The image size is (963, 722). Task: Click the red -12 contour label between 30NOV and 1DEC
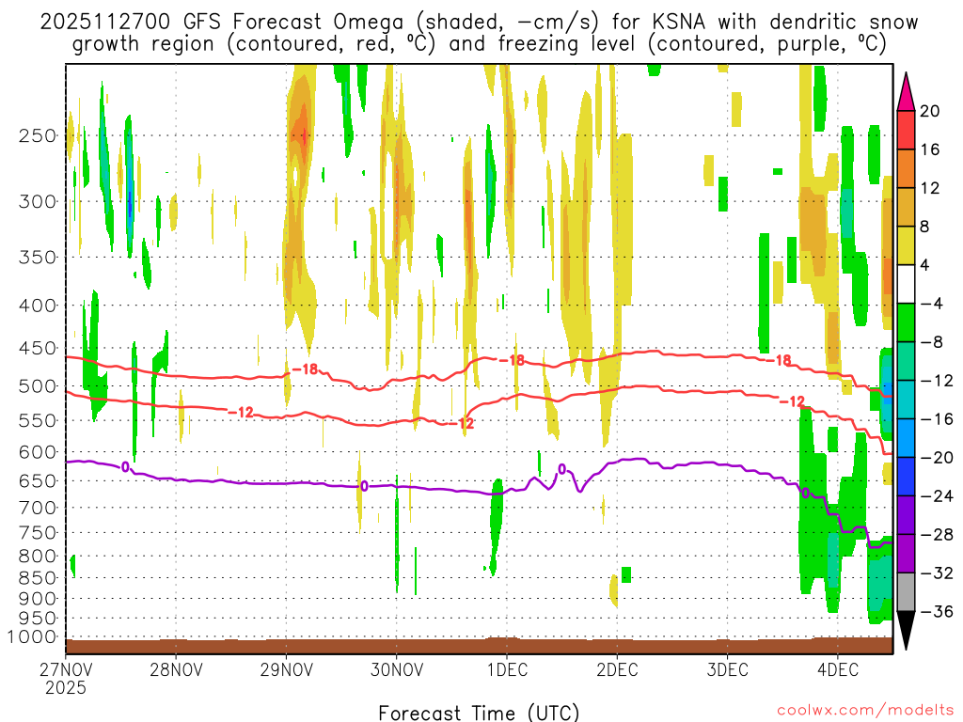pos(461,424)
